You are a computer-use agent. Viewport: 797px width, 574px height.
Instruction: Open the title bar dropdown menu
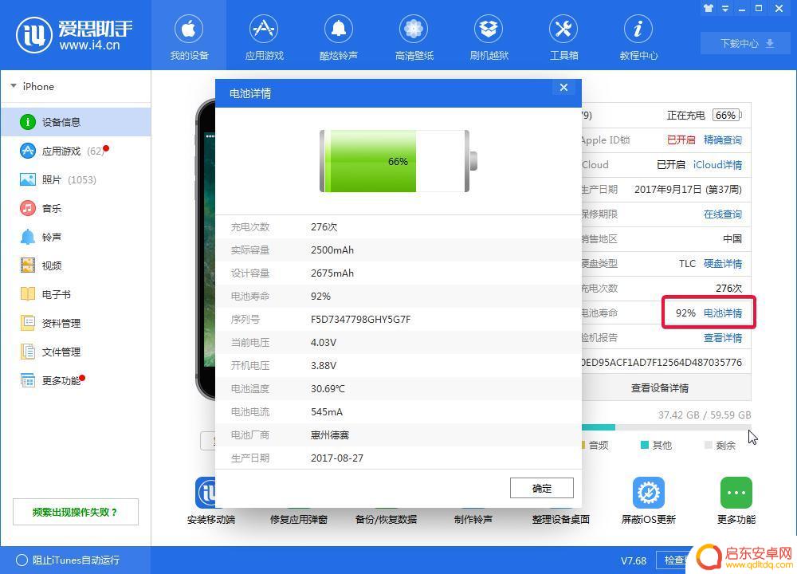(x=725, y=8)
